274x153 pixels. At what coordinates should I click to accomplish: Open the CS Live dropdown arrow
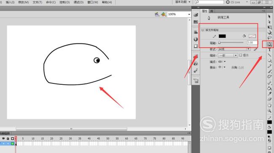pos(247,2)
